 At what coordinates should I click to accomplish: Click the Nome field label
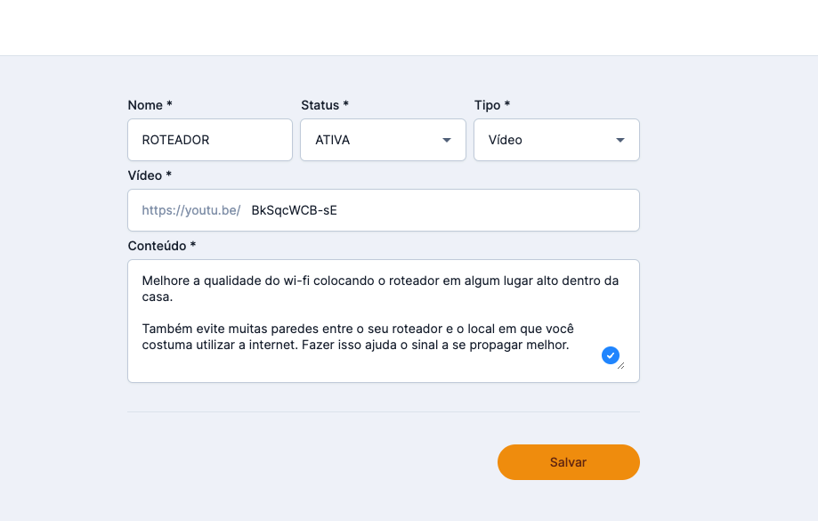click(x=150, y=105)
